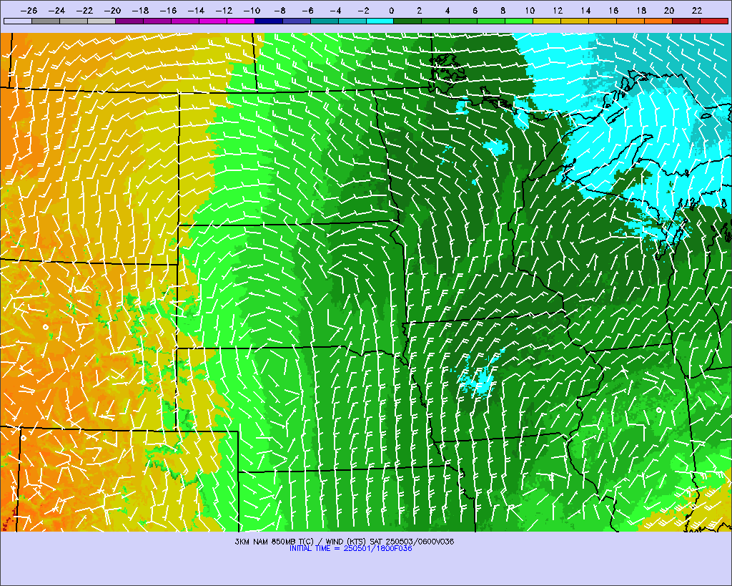Click the scale label "-2"
This screenshot has width=732, height=586.
point(363,11)
